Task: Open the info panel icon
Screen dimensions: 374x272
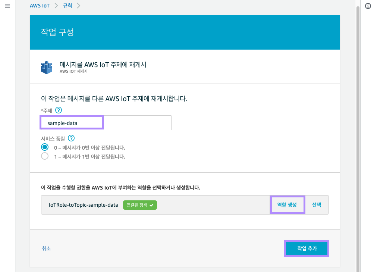Action: (368, 6)
